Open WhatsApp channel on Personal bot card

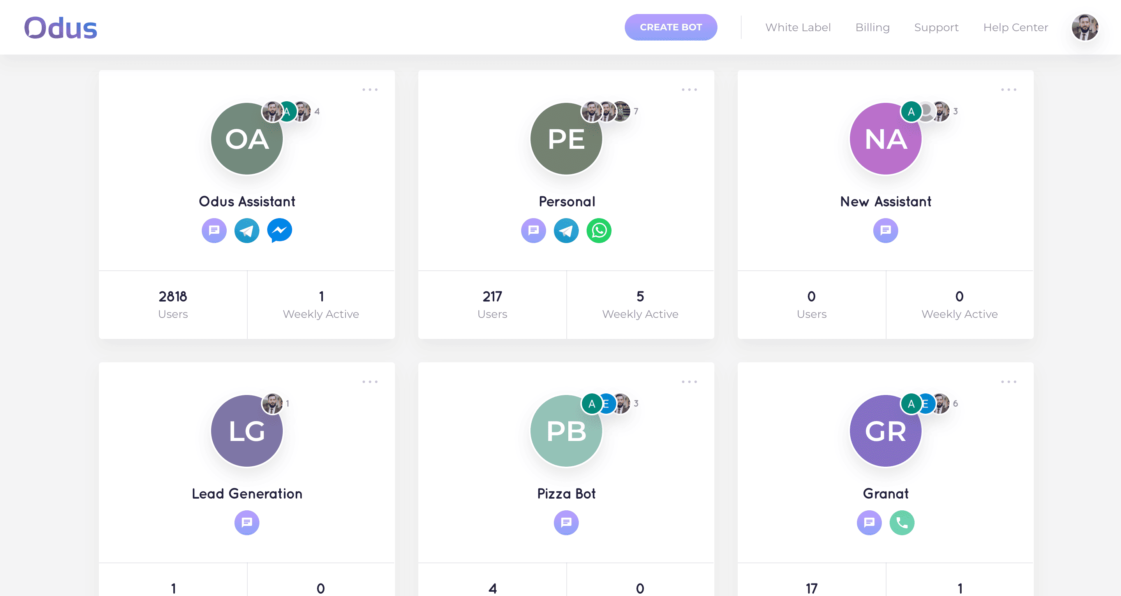click(599, 230)
